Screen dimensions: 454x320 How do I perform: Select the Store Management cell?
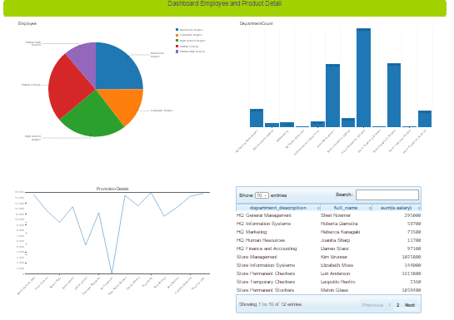click(x=257, y=257)
